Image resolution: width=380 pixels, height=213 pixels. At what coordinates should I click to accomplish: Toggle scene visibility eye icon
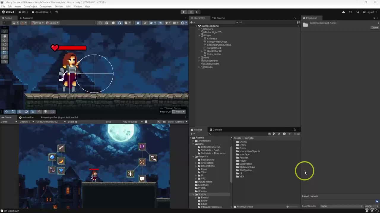(161, 23)
